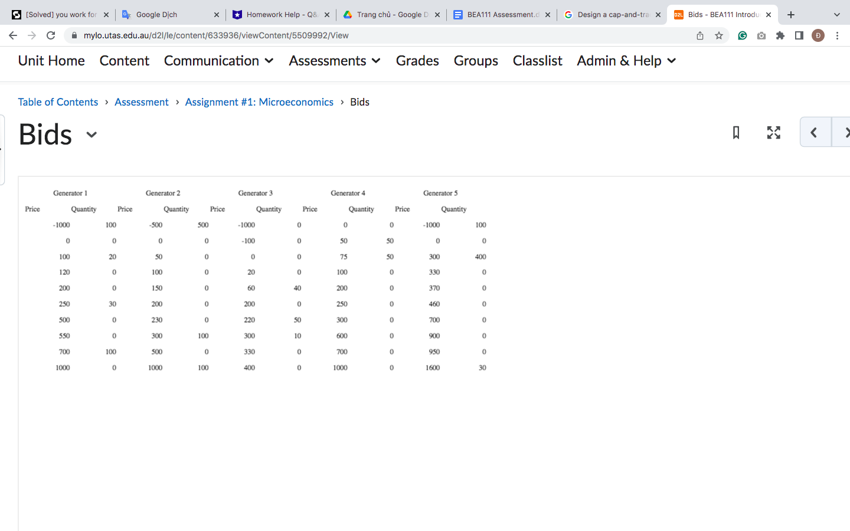This screenshot has height=531, width=850.
Task: Open the Grammarly extension icon
Action: (743, 35)
